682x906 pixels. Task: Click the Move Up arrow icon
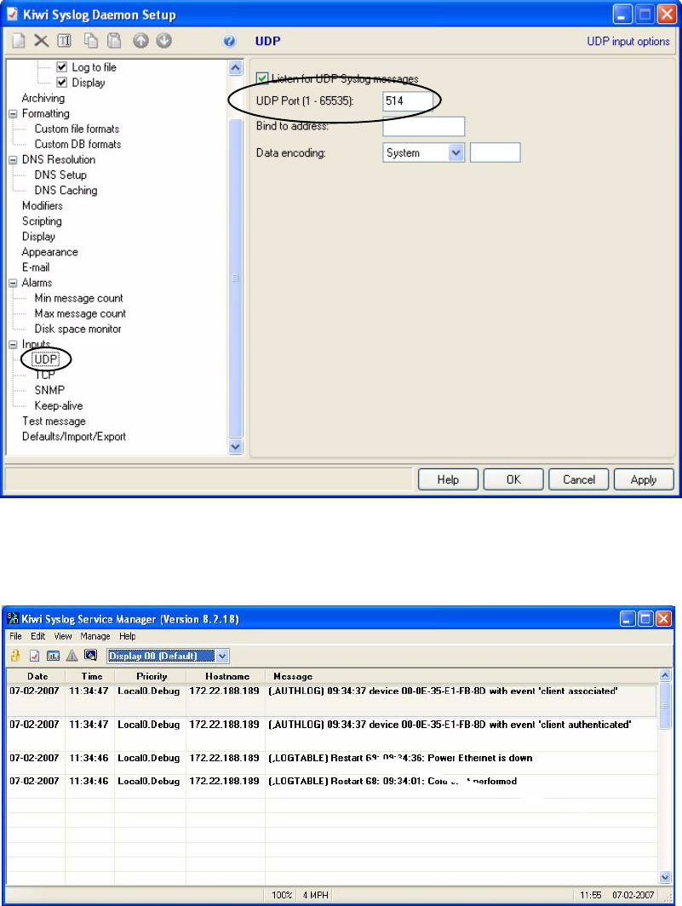140,41
